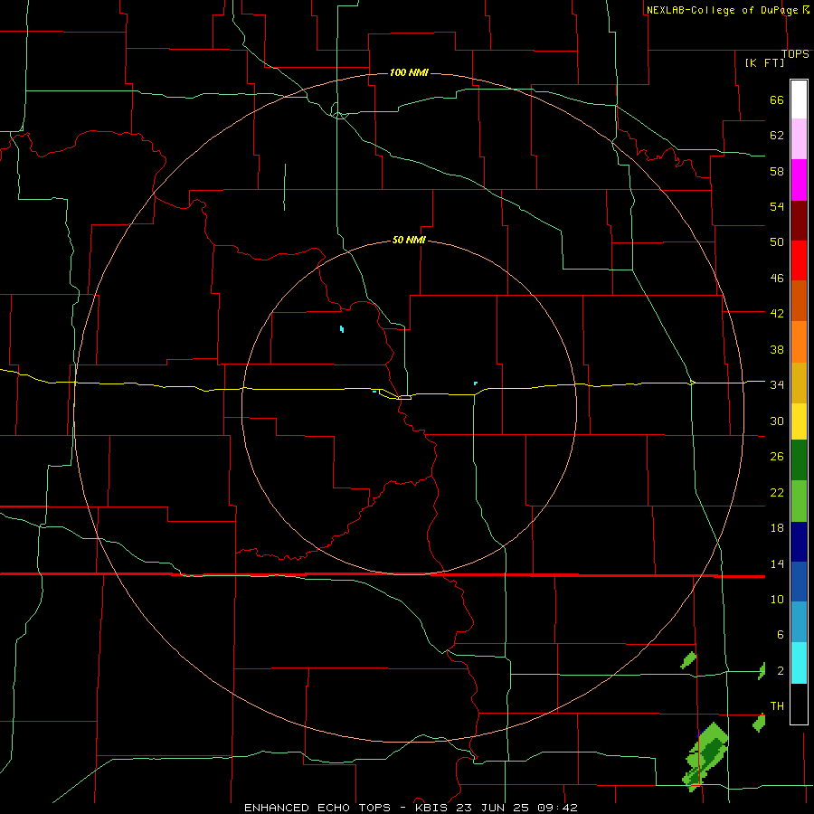Click the '2' legend value
Viewport: 814px width, 814px height.
(780, 671)
